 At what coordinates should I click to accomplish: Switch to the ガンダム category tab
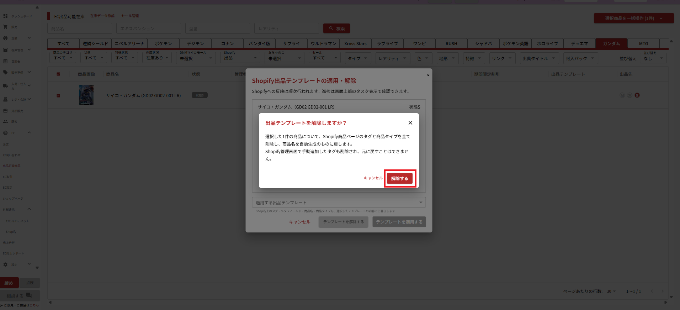coord(611,43)
